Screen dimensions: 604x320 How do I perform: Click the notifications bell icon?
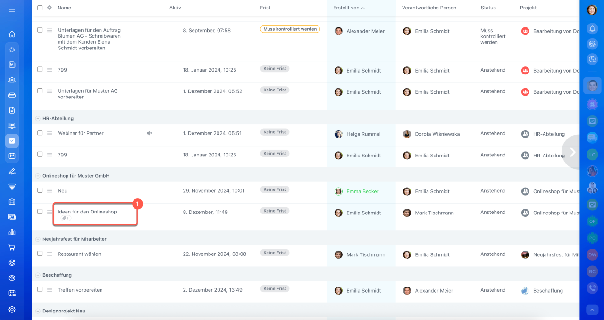592,29
